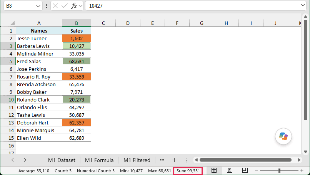Click vertical scrollbar up arrow

(x=305, y=16)
